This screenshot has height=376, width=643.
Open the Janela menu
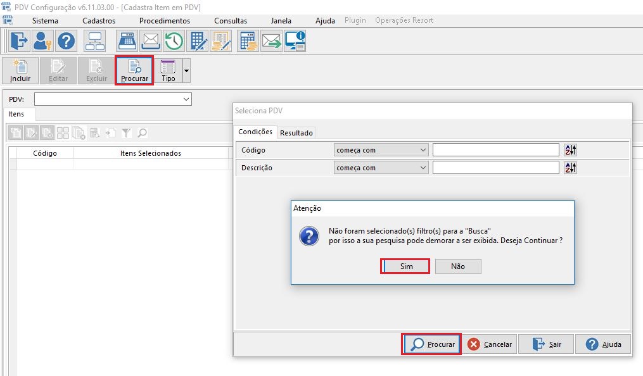[281, 20]
